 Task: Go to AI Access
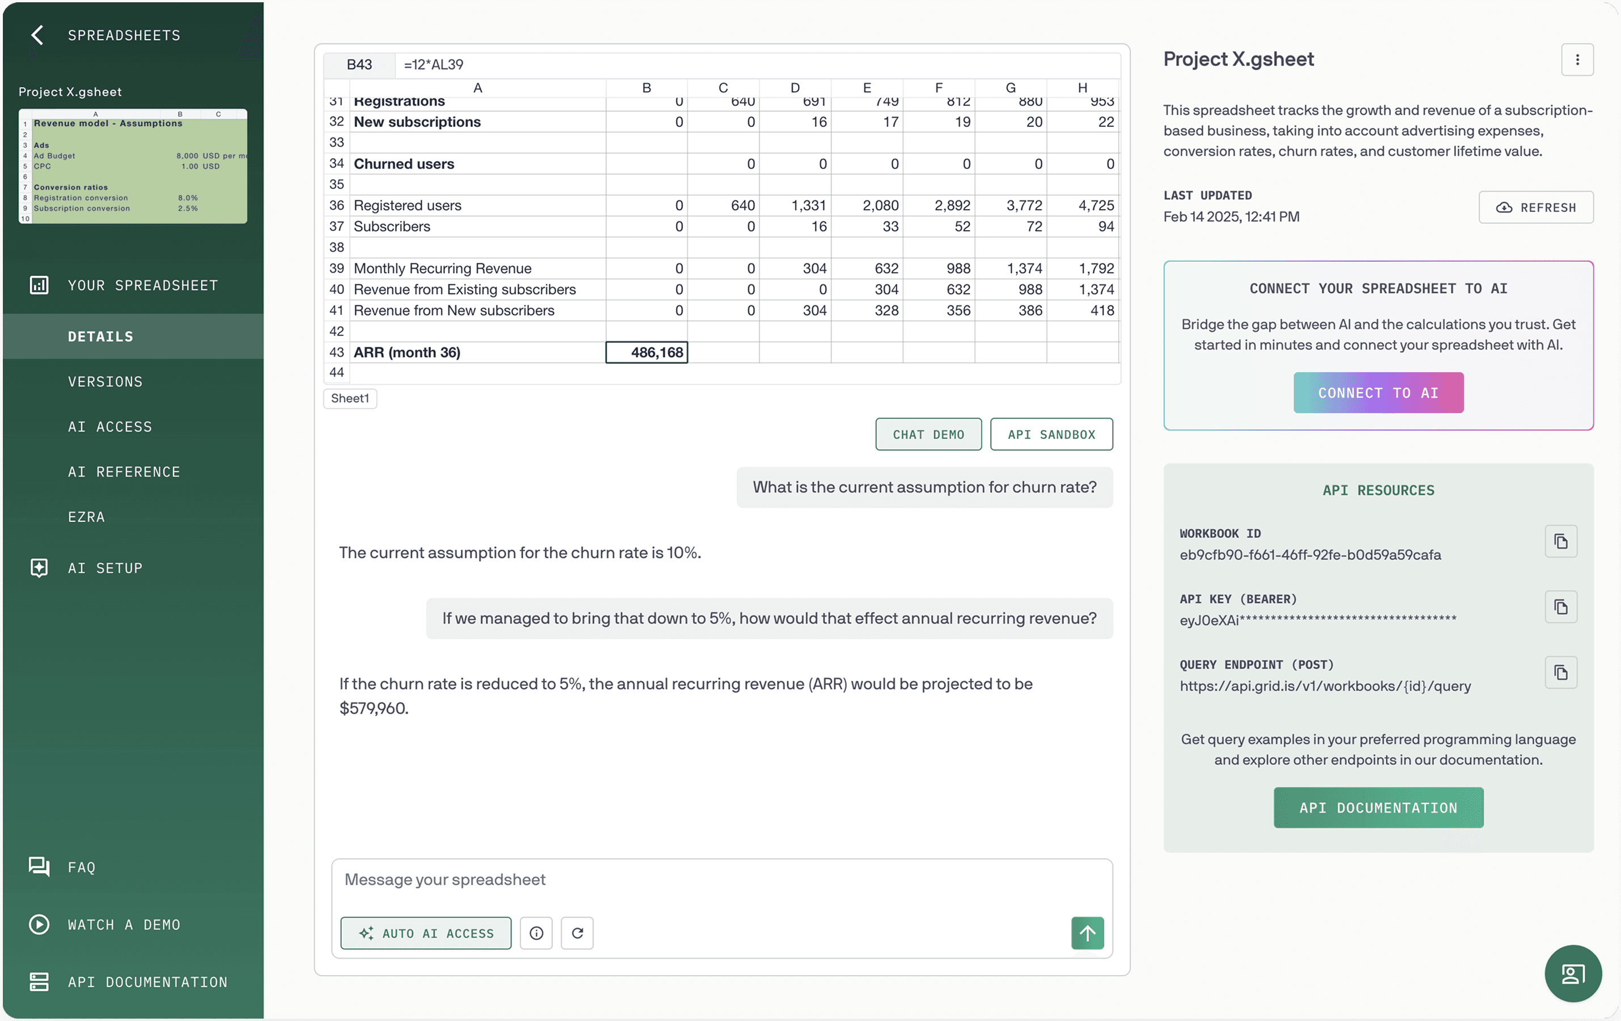pos(110,427)
